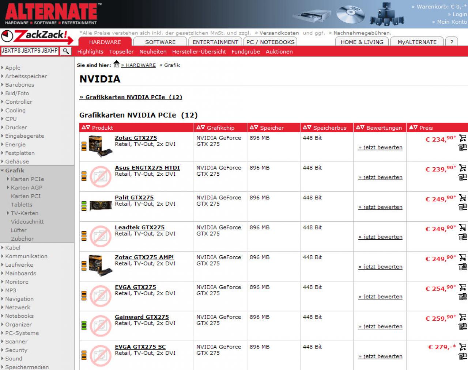The image size is (468, 370).
Task: Open Auktionen menu item
Action: [x=279, y=52]
